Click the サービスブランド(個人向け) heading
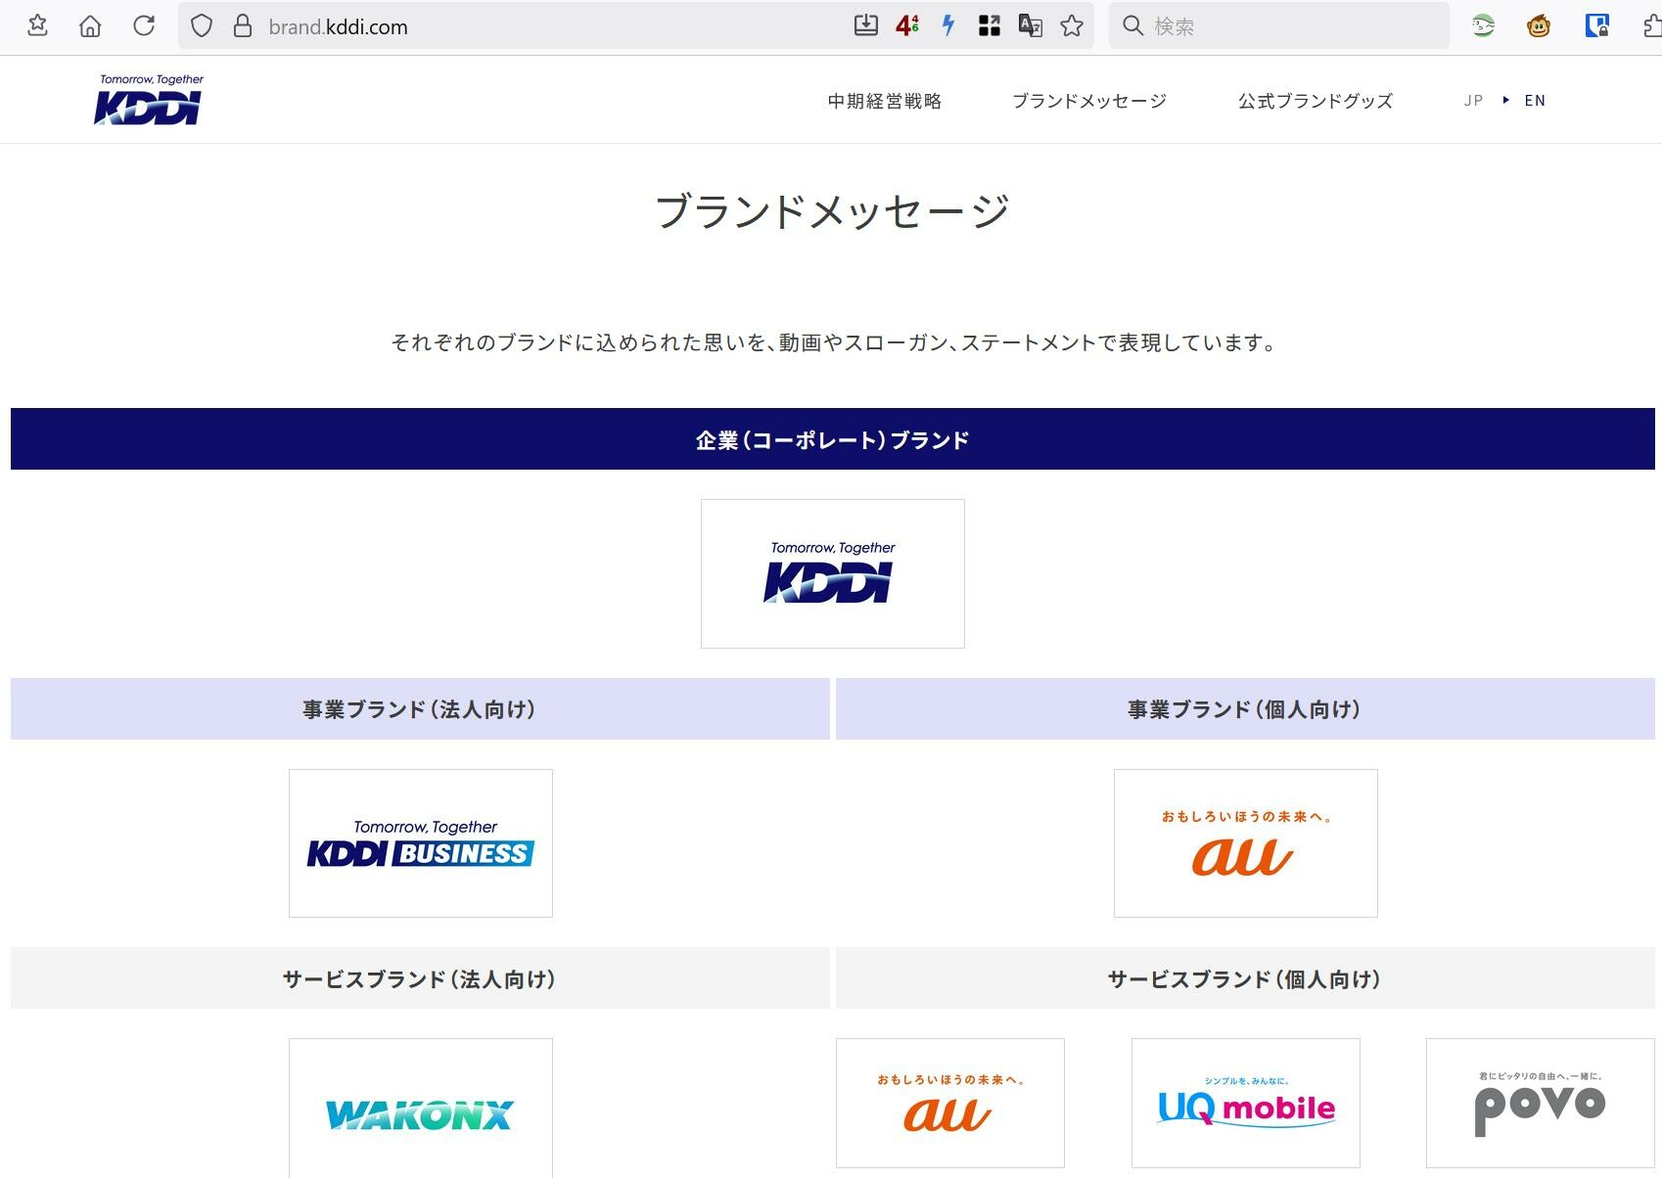The image size is (1662, 1178). (x=1245, y=978)
